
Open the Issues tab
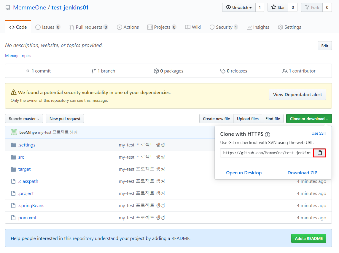pos(47,27)
